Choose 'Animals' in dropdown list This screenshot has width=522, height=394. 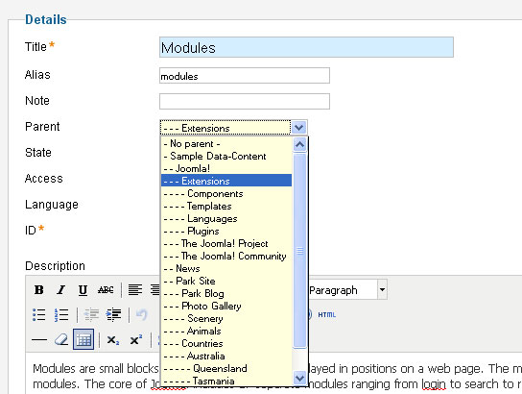[226, 331]
